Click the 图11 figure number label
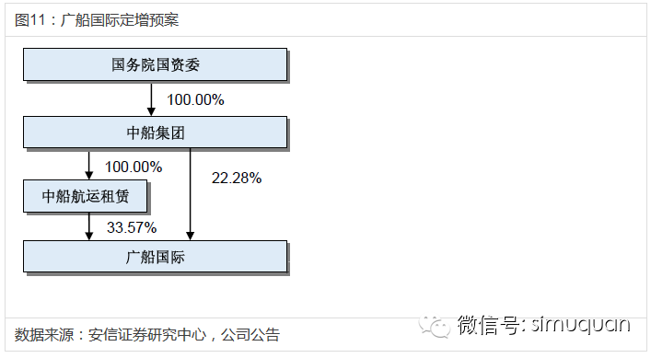Screen dimensions: 651x358 click(x=29, y=20)
